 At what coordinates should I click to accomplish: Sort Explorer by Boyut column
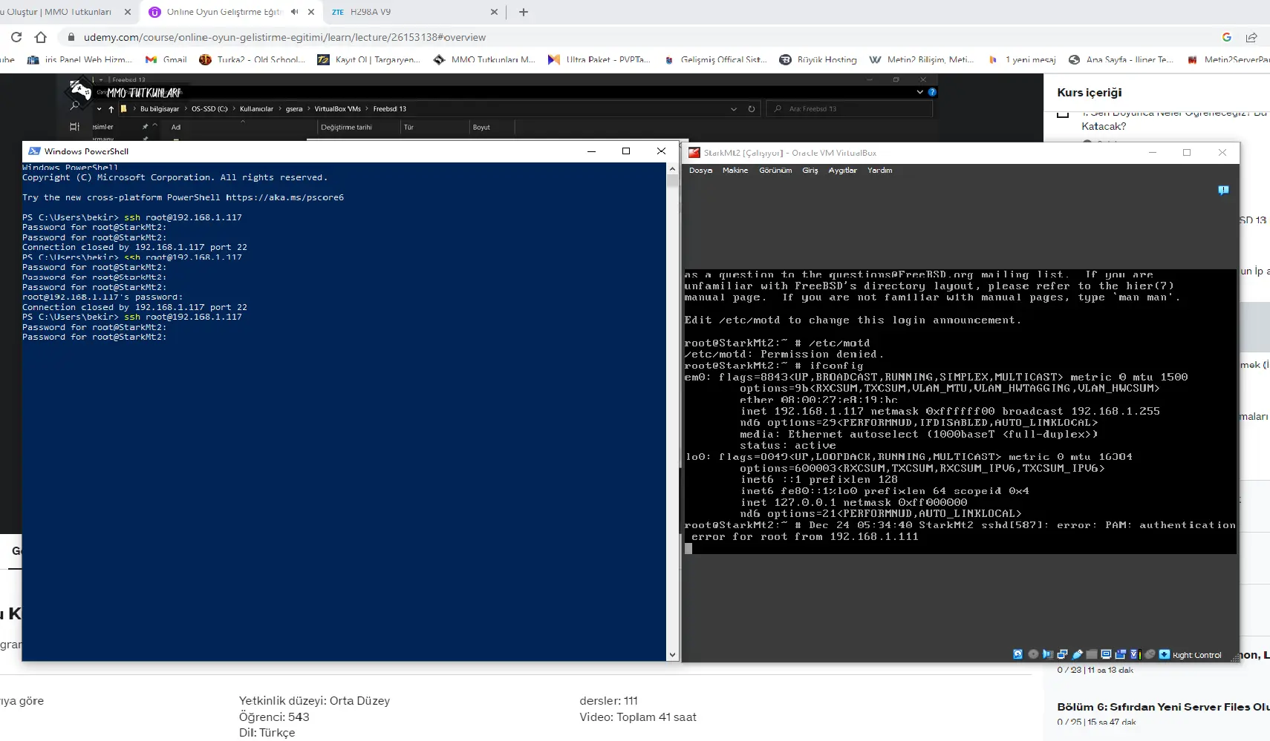[481, 128]
